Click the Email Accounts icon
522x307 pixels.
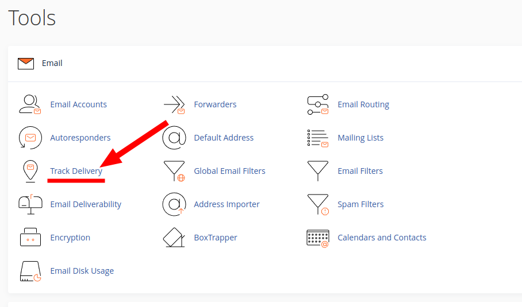click(30, 104)
